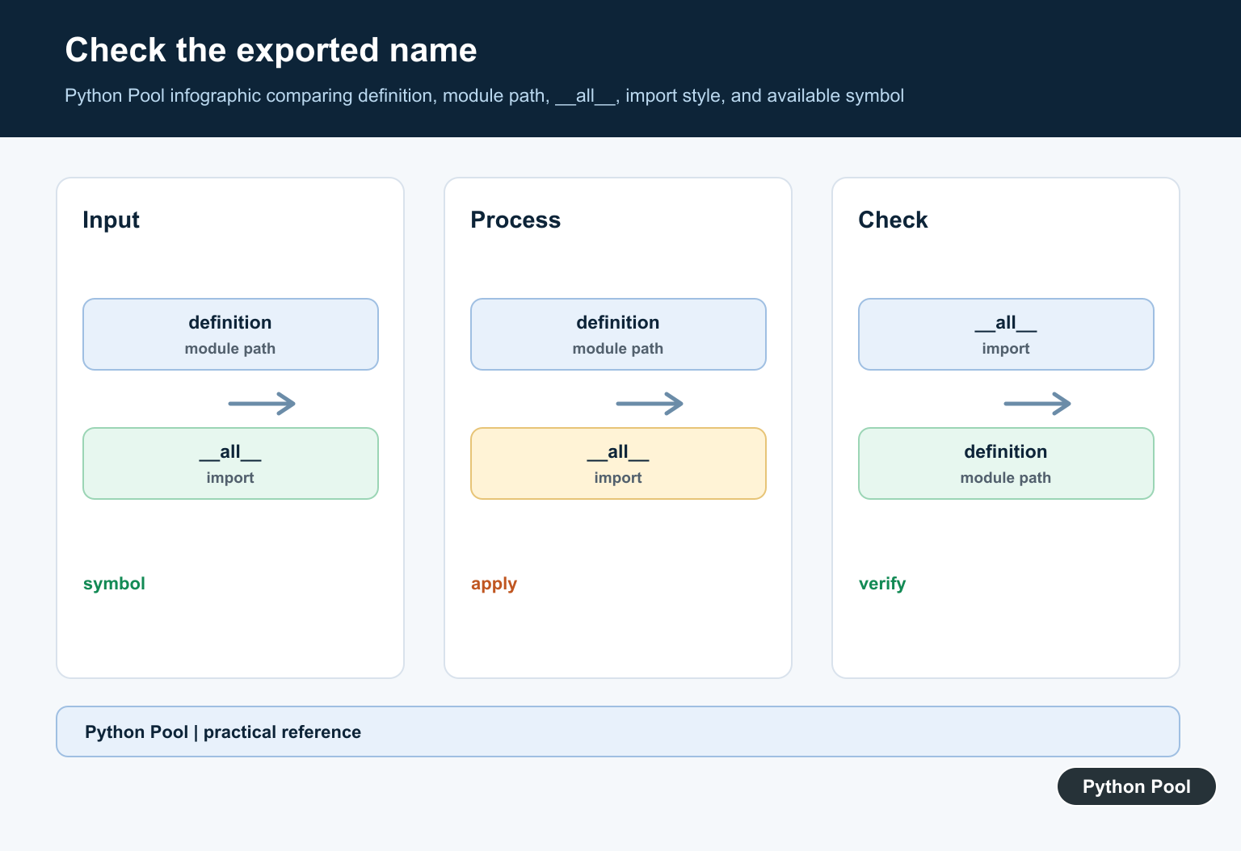This screenshot has width=1241, height=851.
Task: Select the Check card heading
Action: [x=893, y=220]
